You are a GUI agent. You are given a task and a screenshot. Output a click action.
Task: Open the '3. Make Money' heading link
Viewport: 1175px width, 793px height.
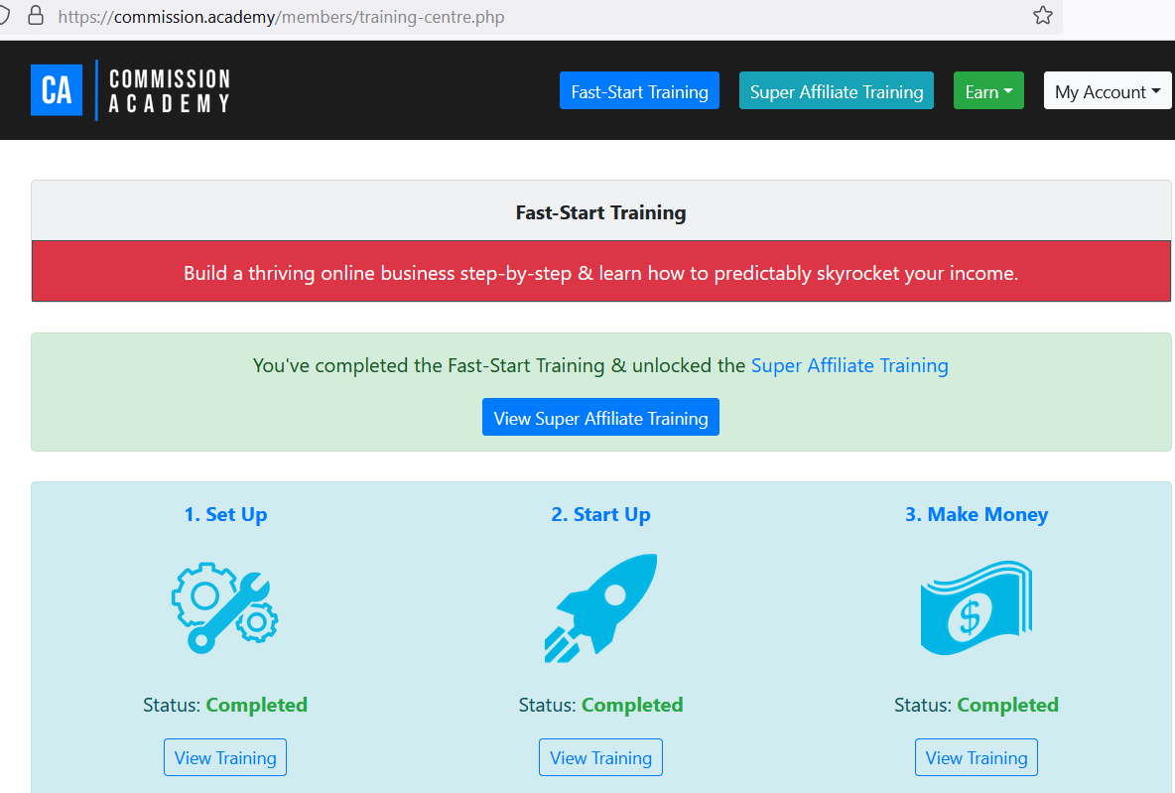point(977,514)
